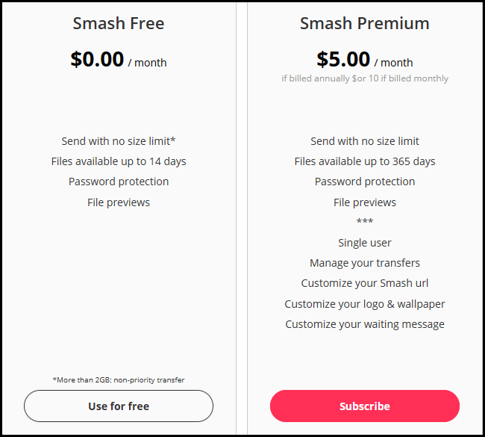Click 'Files available up to 14 days'
The image size is (485, 437).
click(x=119, y=161)
